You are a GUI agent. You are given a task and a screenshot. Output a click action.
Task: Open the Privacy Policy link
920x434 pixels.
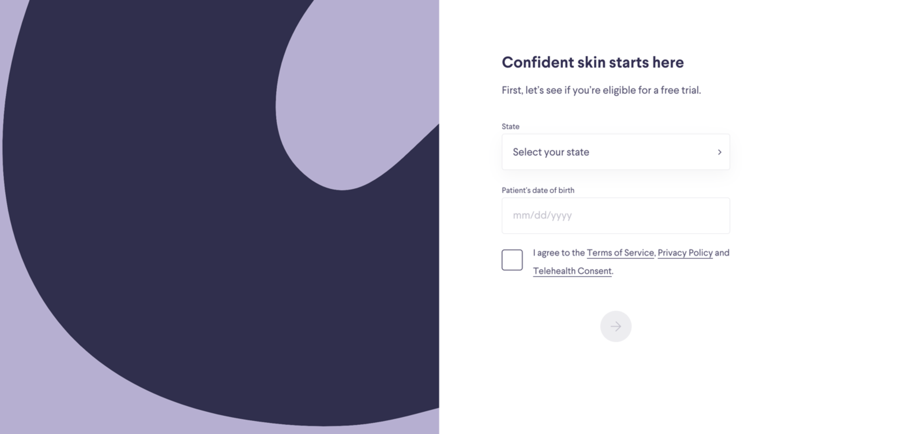[685, 253]
